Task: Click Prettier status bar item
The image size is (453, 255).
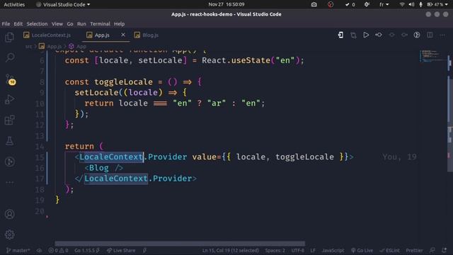Action: click(x=414, y=250)
